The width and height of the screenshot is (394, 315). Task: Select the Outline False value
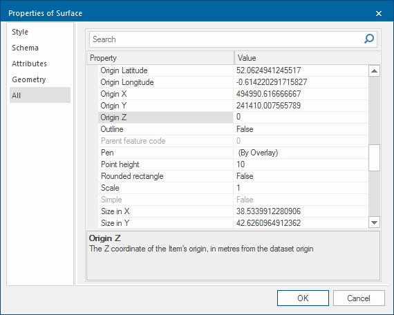click(301, 129)
